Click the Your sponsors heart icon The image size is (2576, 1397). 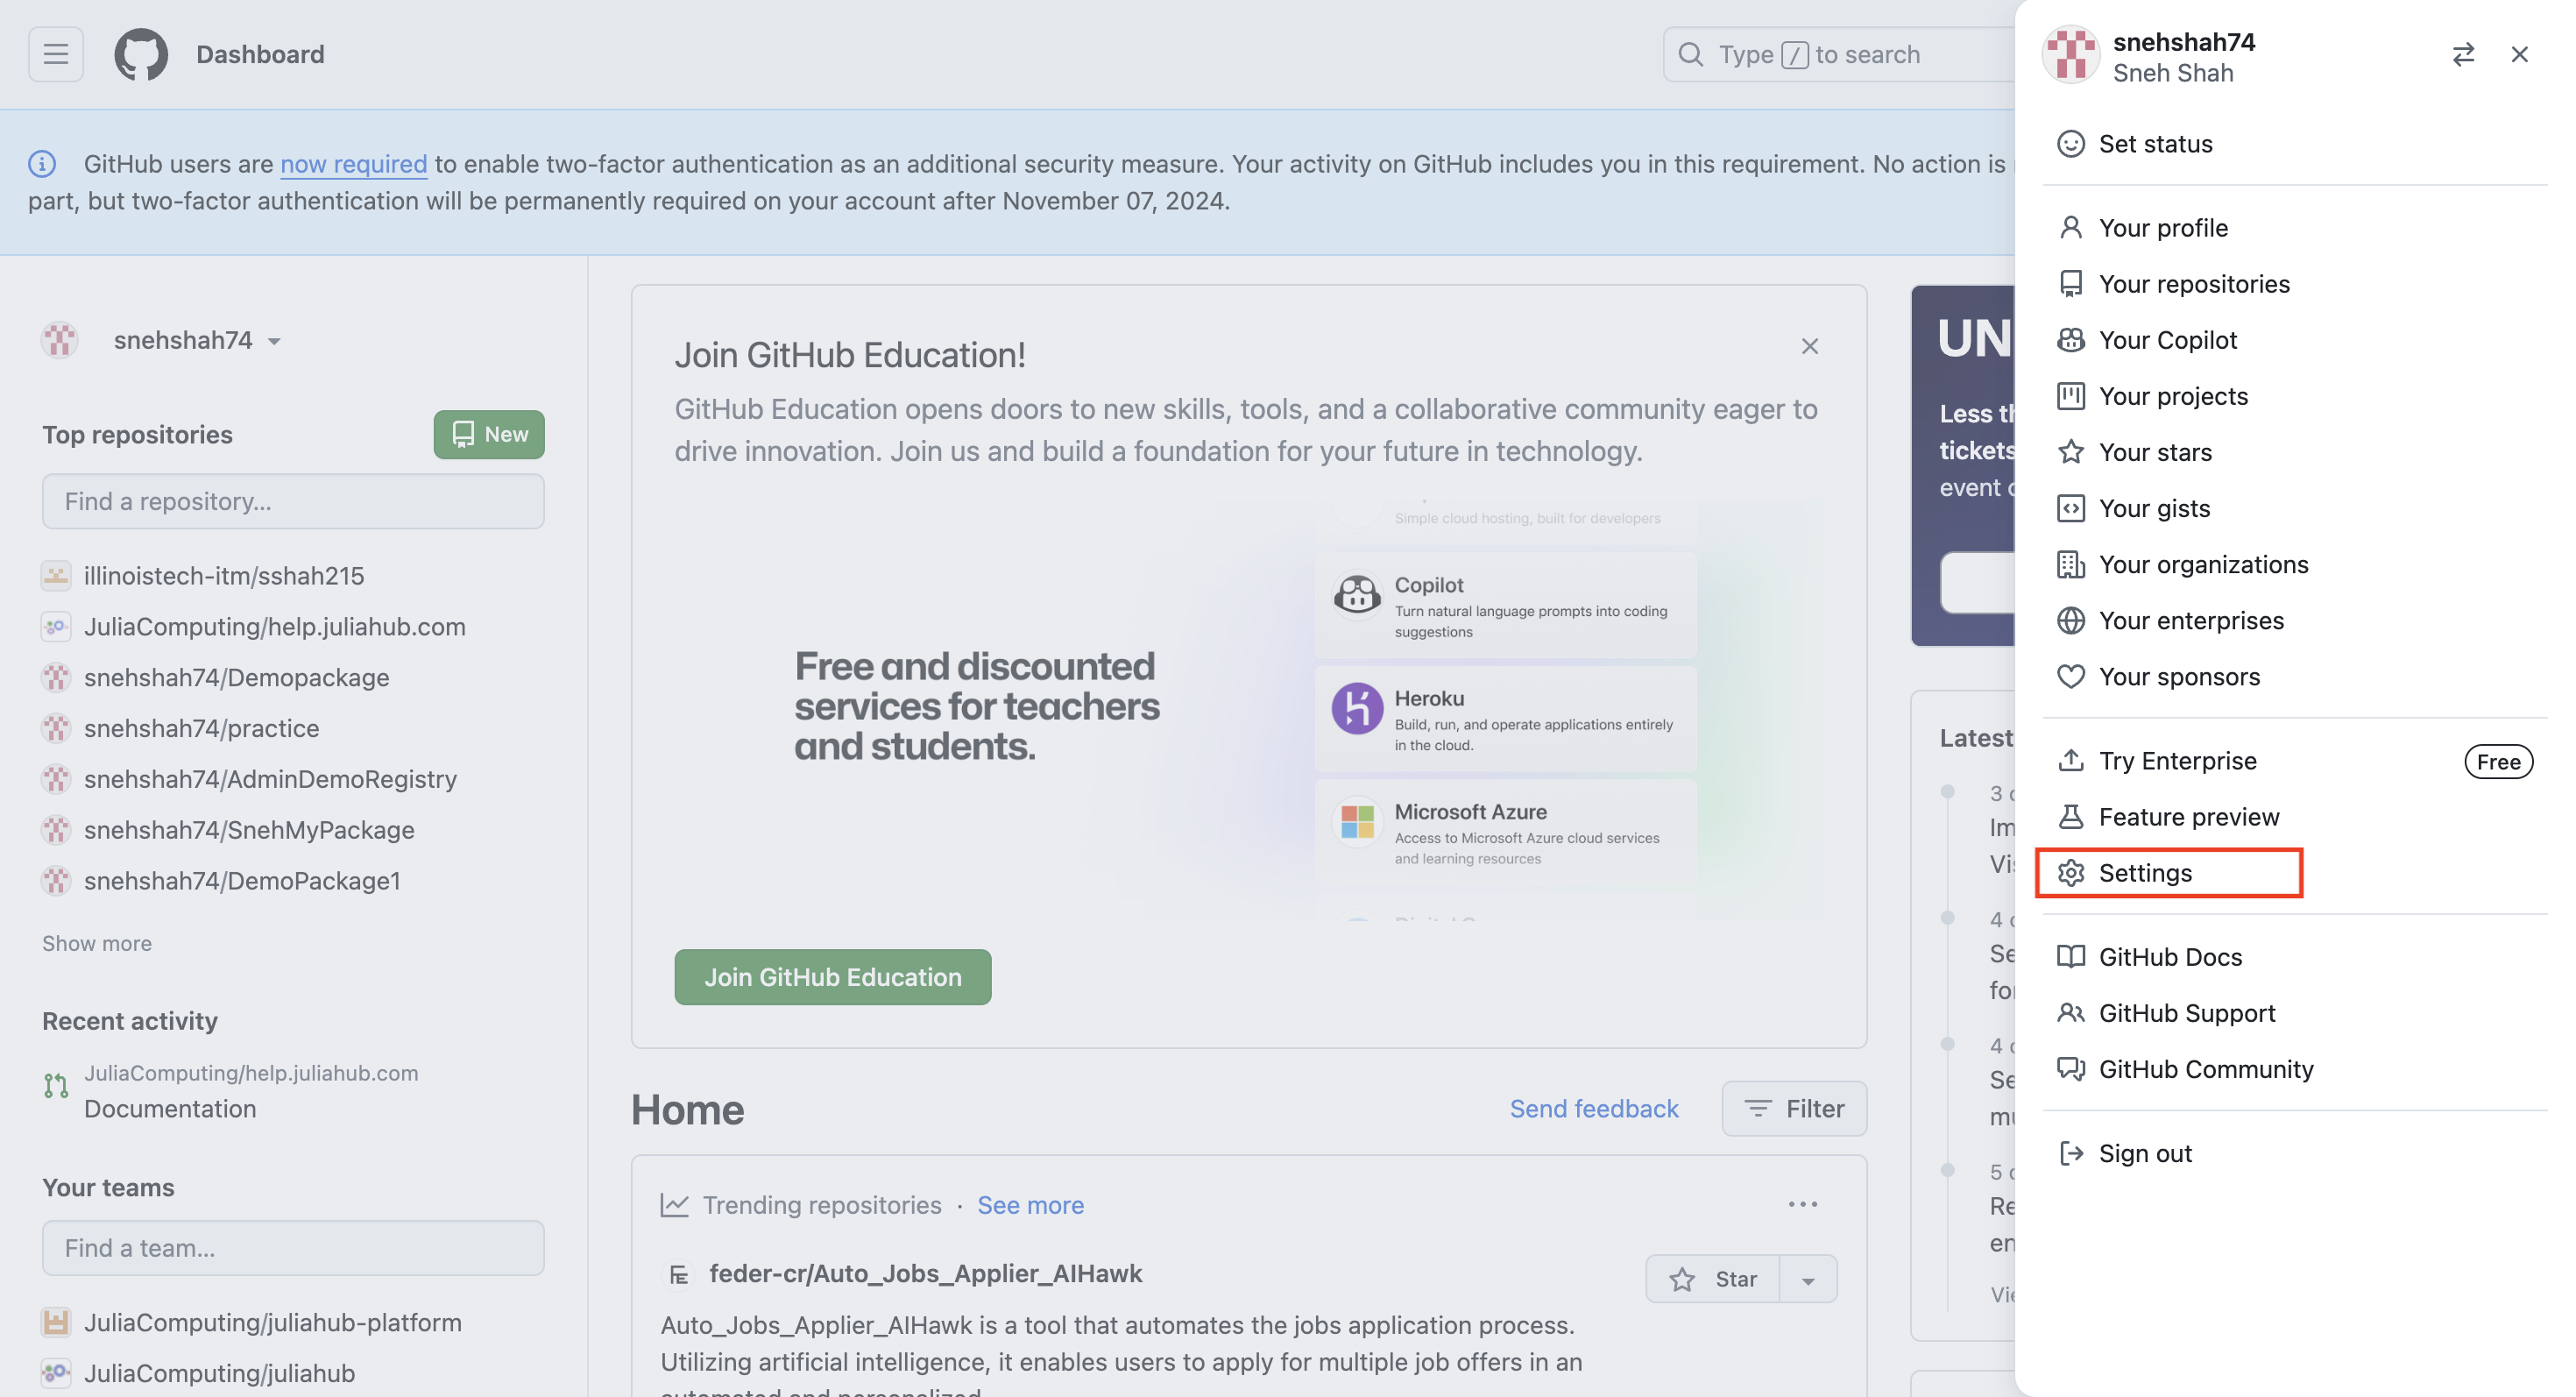pyautogui.click(x=2071, y=676)
